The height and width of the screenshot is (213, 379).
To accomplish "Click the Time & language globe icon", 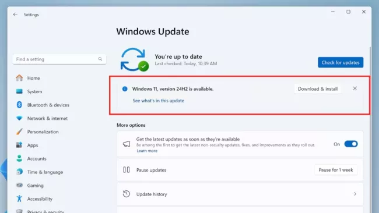I will point(19,172).
